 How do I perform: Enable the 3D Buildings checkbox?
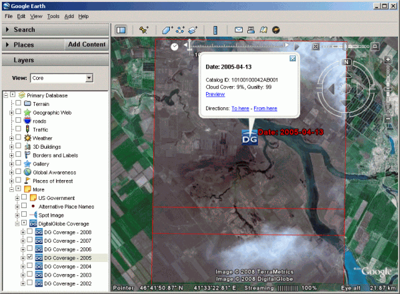coord(18,146)
